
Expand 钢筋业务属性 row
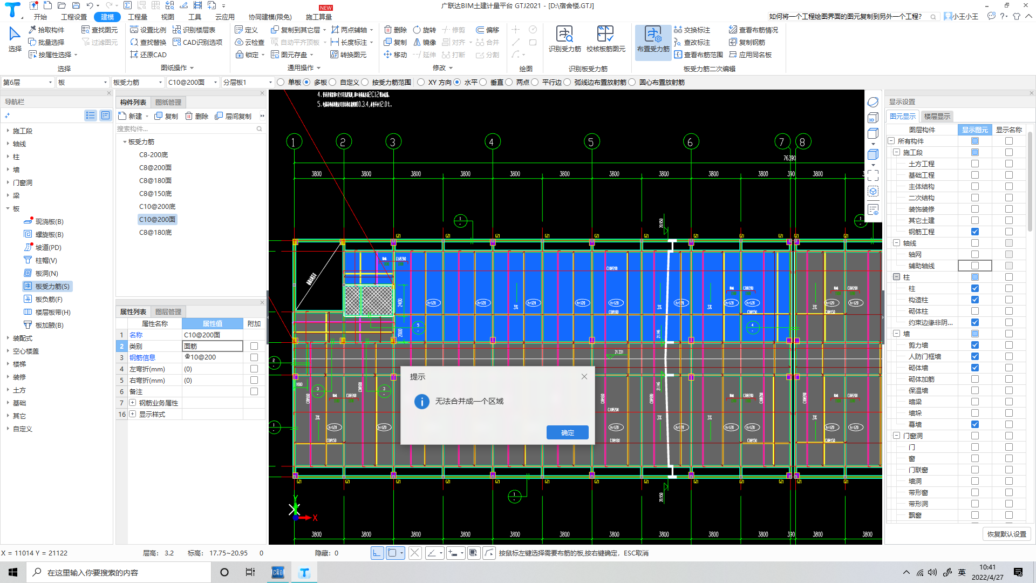132,403
